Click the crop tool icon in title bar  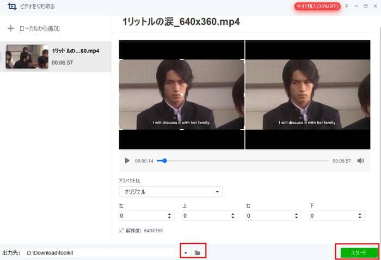click(x=12, y=6)
